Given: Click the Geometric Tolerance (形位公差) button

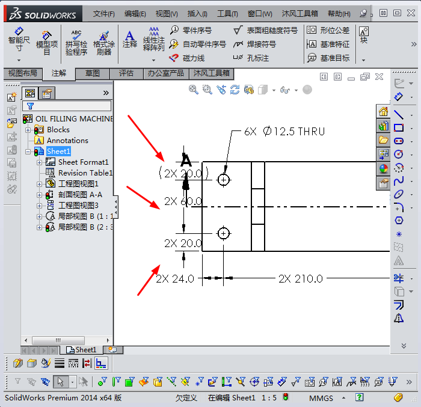Looking at the screenshot, I should pos(328,30).
